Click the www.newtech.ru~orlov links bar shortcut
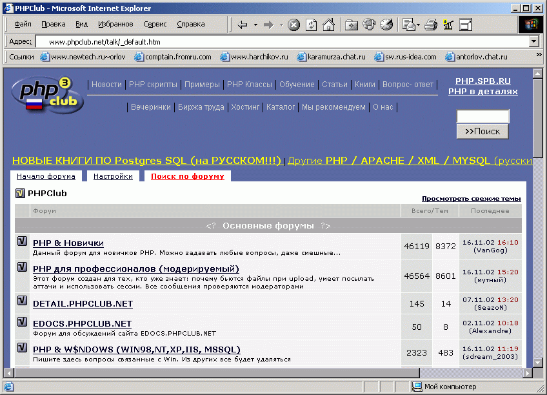 pyautogui.click(x=83, y=57)
